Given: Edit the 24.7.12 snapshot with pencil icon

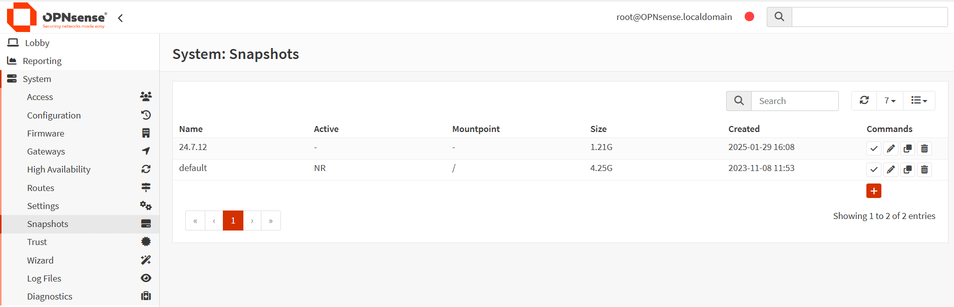Looking at the screenshot, I should point(891,148).
